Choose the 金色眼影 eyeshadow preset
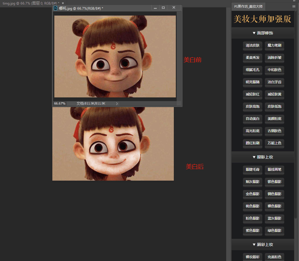Image resolution: width=299 pixels, height=261 pixels. [x=252, y=194]
